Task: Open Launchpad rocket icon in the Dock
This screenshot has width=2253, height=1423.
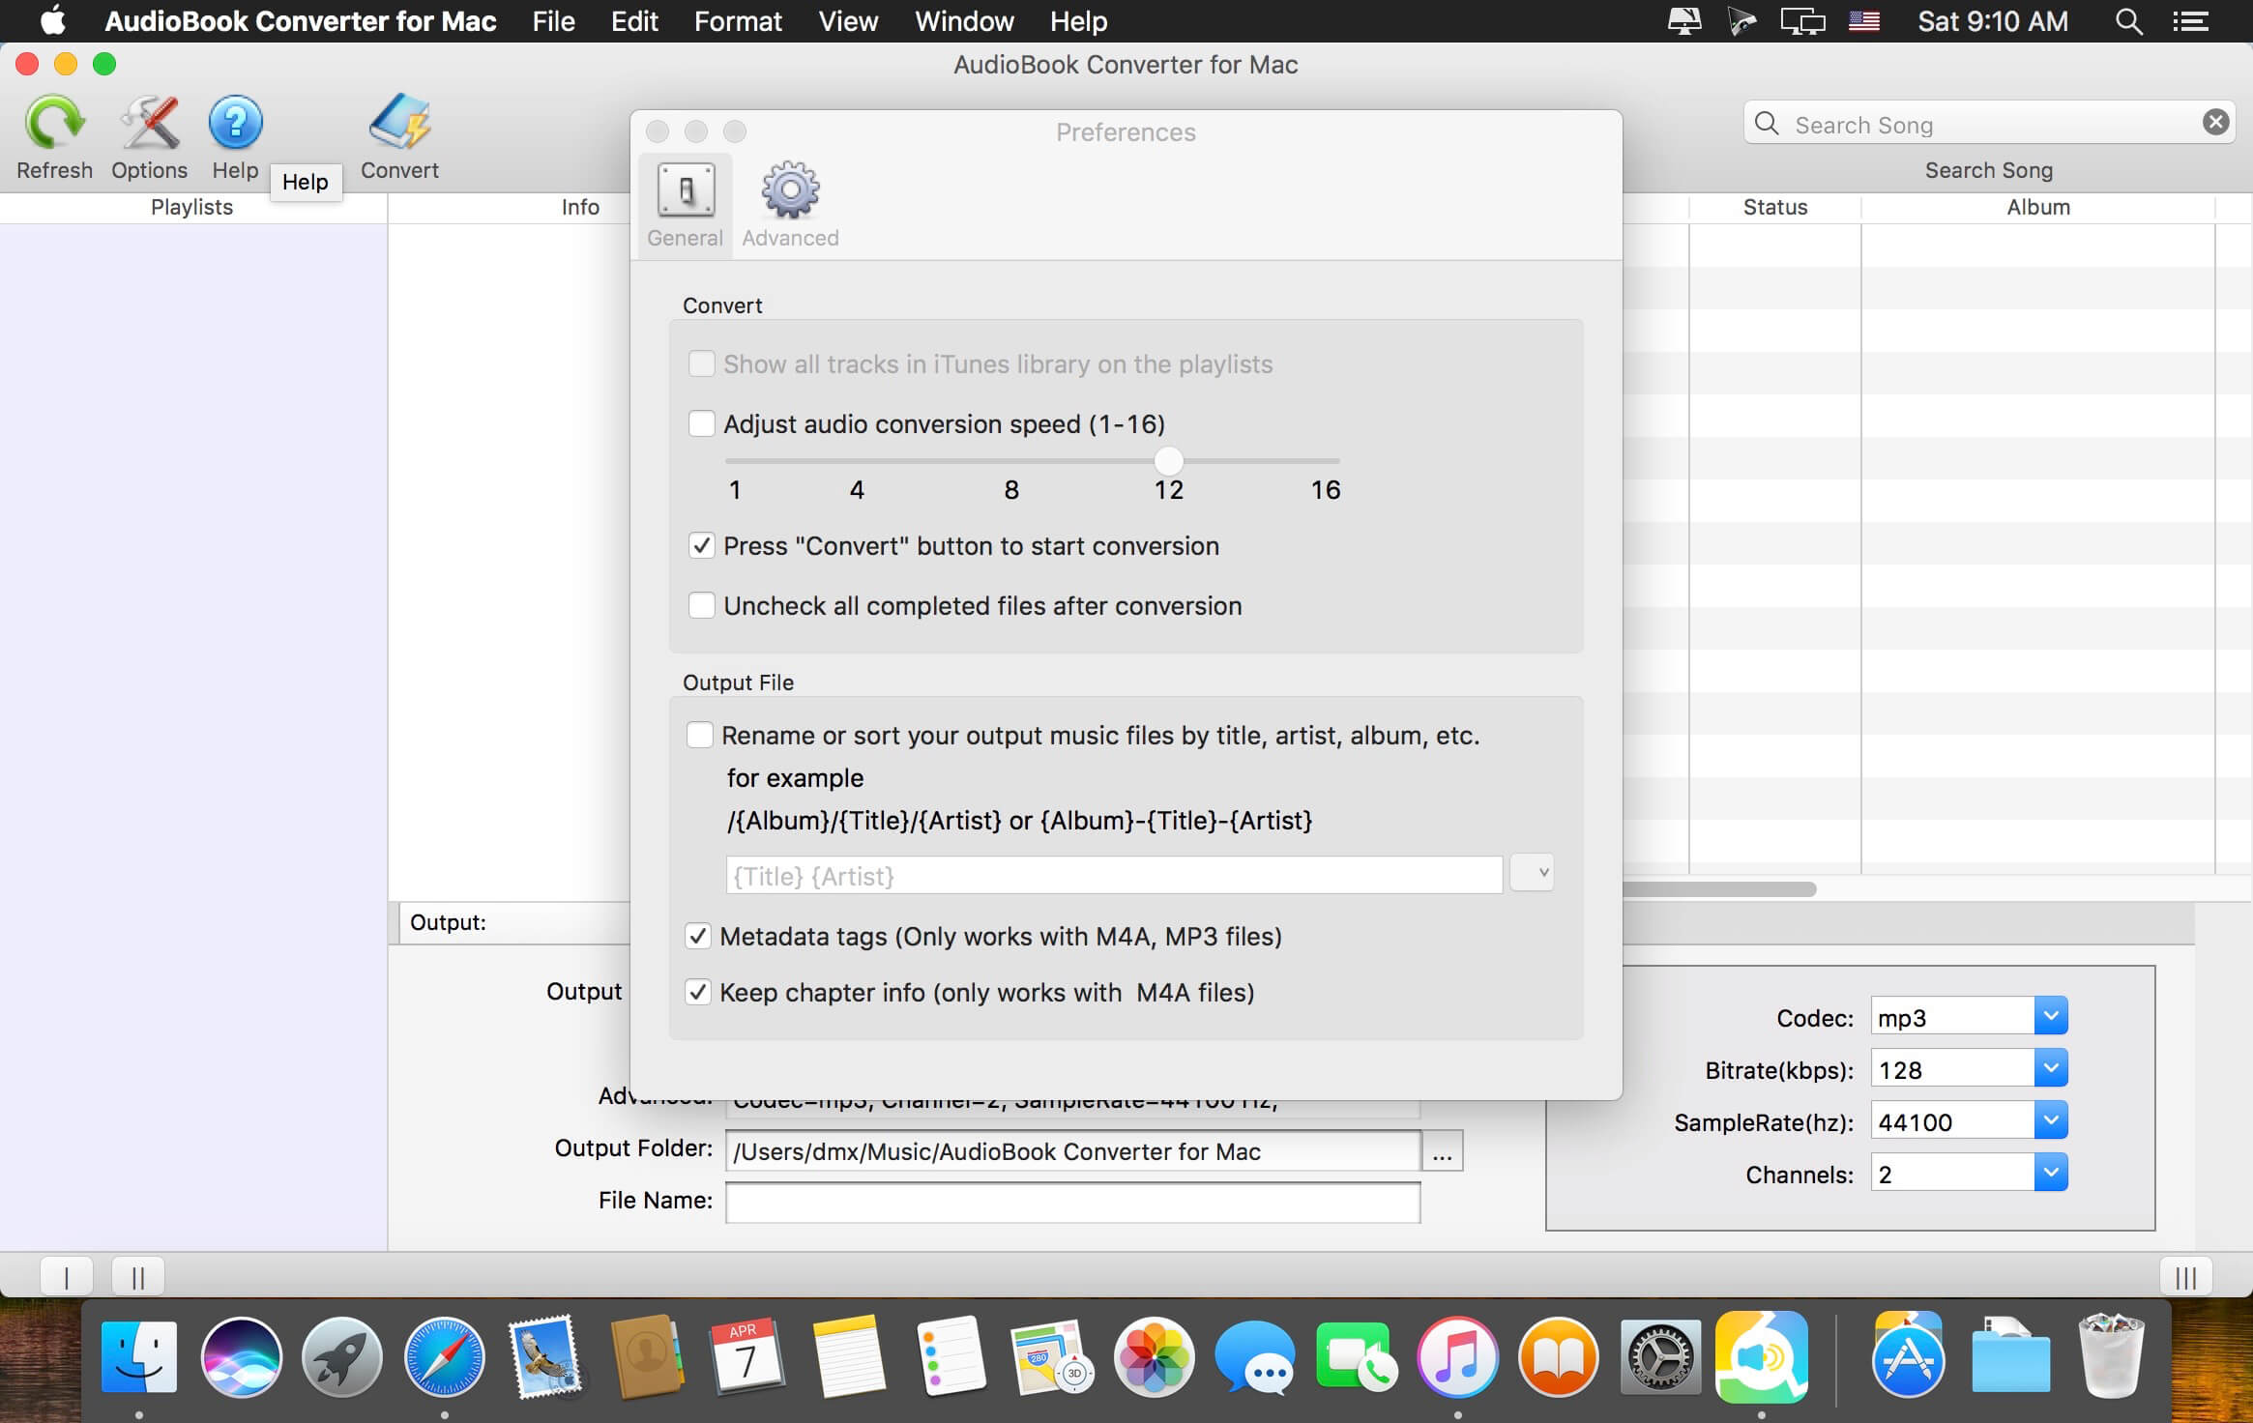Action: (x=342, y=1356)
